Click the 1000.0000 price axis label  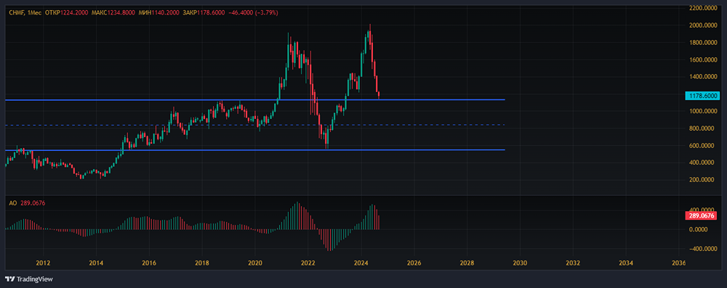703,111
